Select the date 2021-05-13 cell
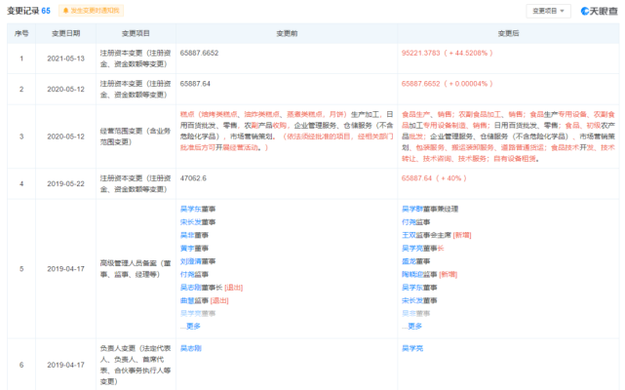This screenshot has width=625, height=390. point(65,58)
